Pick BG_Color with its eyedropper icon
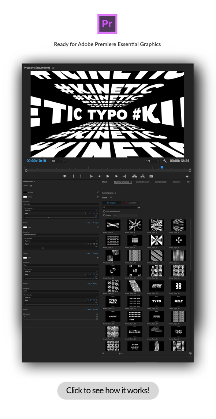This screenshot has width=216, height=419. [97, 192]
